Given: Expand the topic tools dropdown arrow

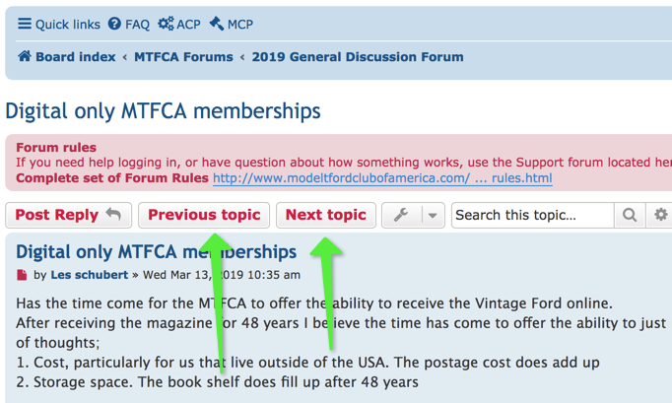Looking at the screenshot, I should (433, 215).
